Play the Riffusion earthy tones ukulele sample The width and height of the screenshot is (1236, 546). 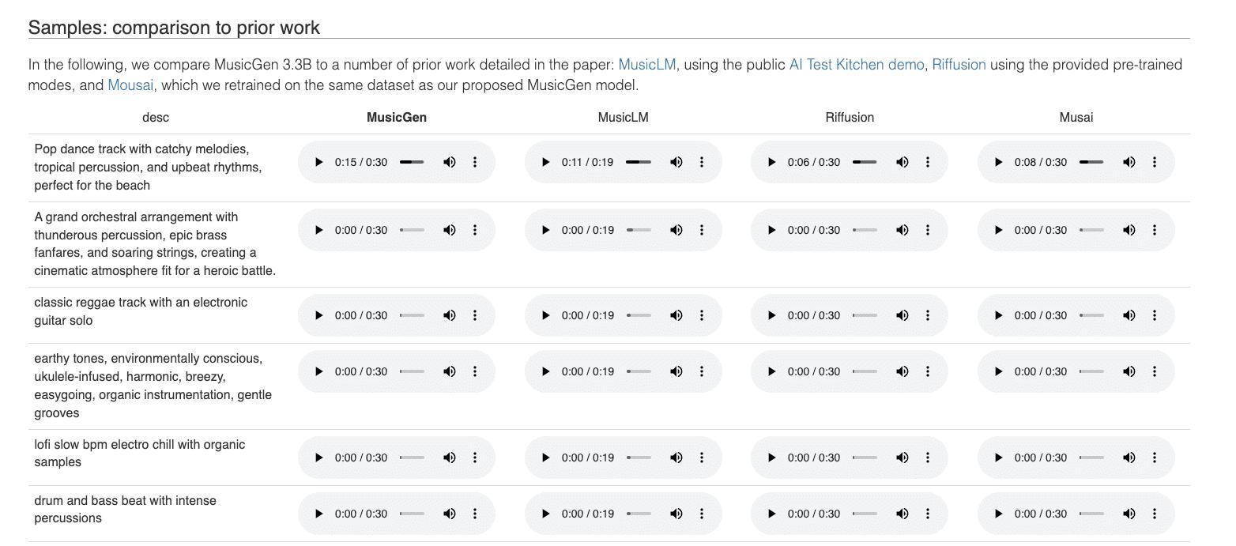[772, 371]
